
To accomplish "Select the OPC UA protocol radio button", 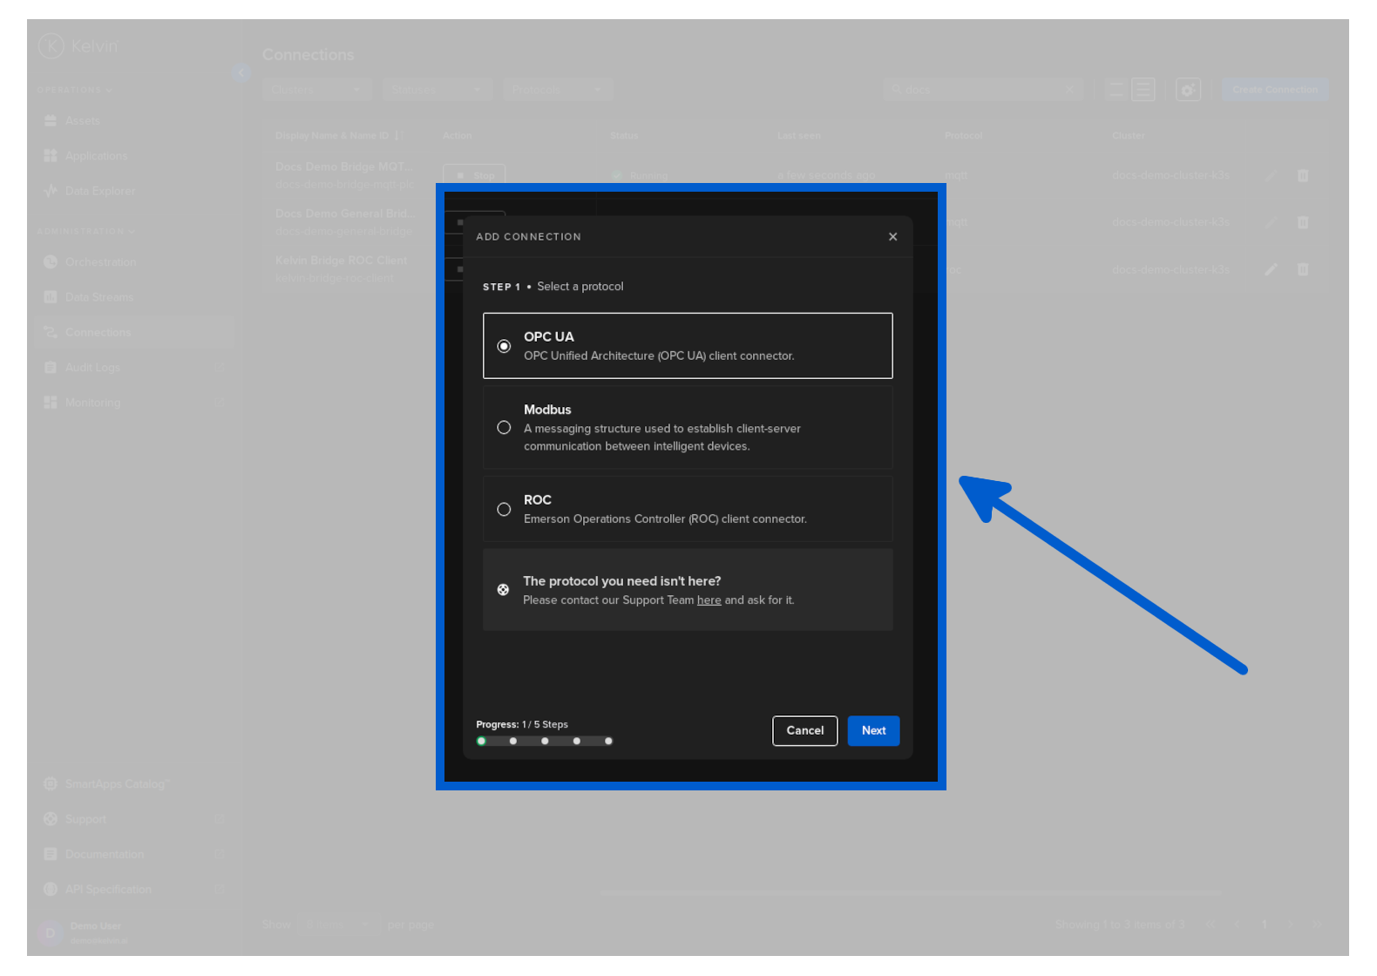I will pos(504,346).
